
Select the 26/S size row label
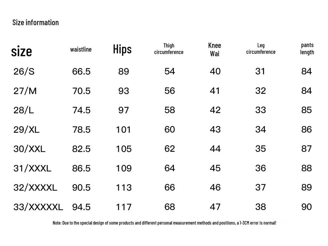(x=24, y=71)
